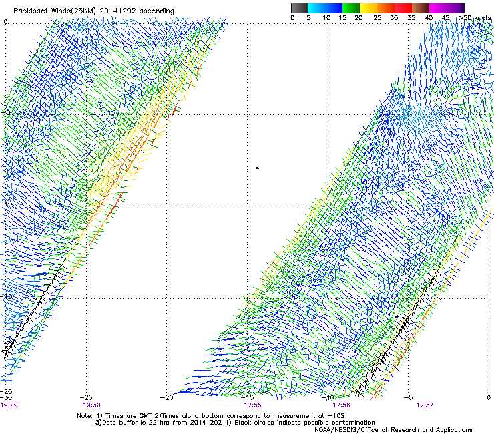Click the purple "19:30" time label
The height and width of the screenshot is (434, 494).
click(x=91, y=405)
